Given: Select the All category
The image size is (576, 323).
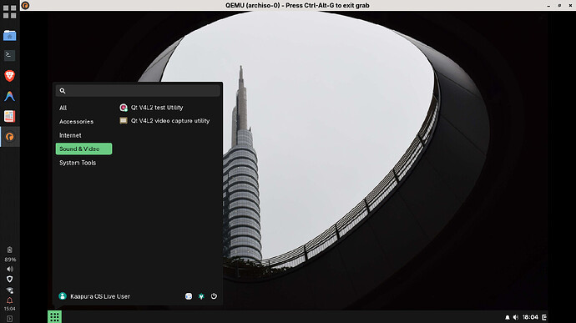Looking at the screenshot, I should click(x=63, y=108).
